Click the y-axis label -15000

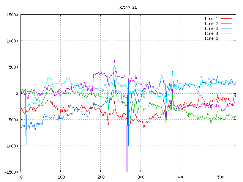coord(11,172)
